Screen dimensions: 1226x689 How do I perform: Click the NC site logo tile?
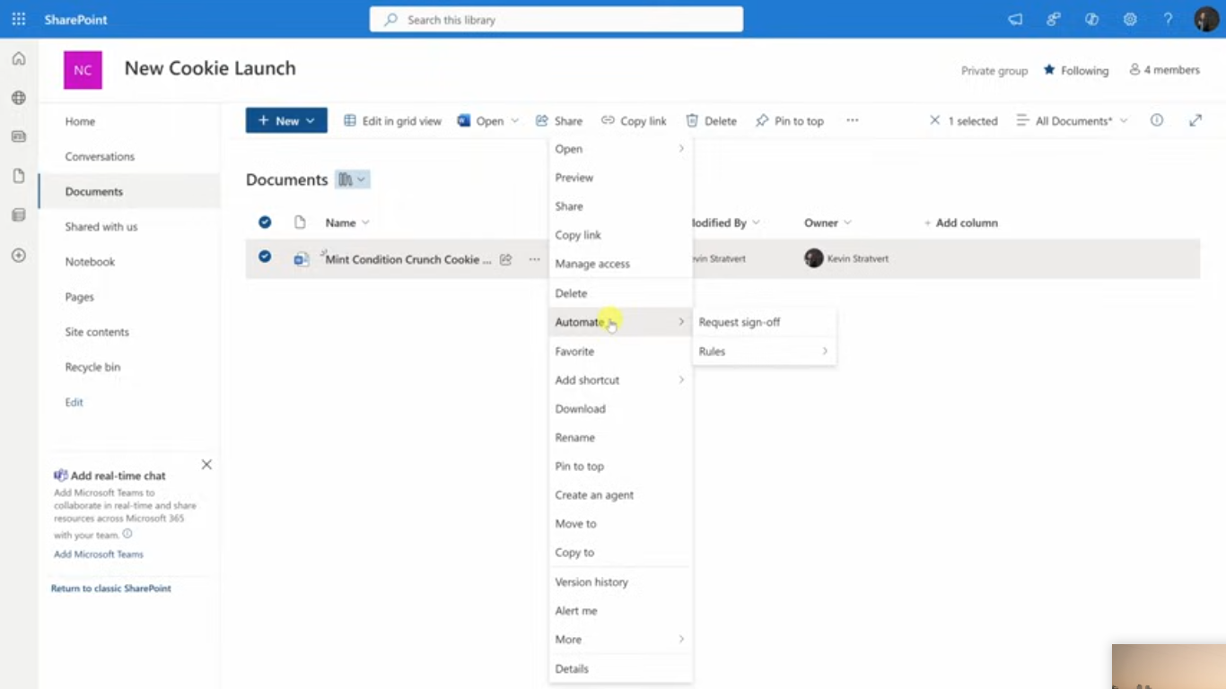(x=83, y=70)
